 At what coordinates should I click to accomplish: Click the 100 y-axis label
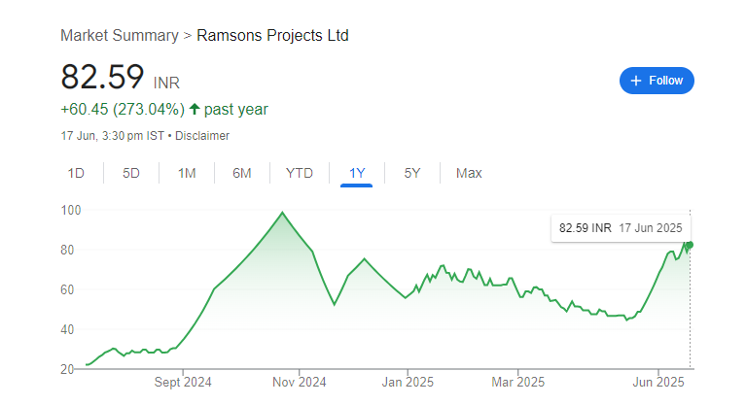(71, 210)
